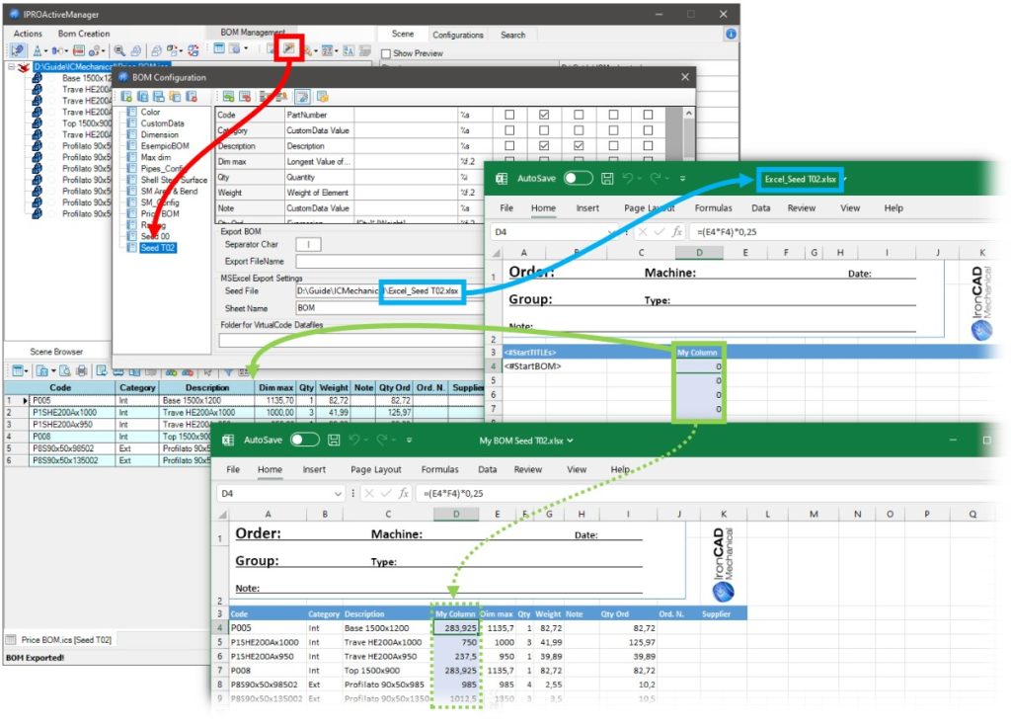The image size is (1011, 726).
Task: Click Undo icon in My BOM Seed T02 window
Action: (x=354, y=441)
